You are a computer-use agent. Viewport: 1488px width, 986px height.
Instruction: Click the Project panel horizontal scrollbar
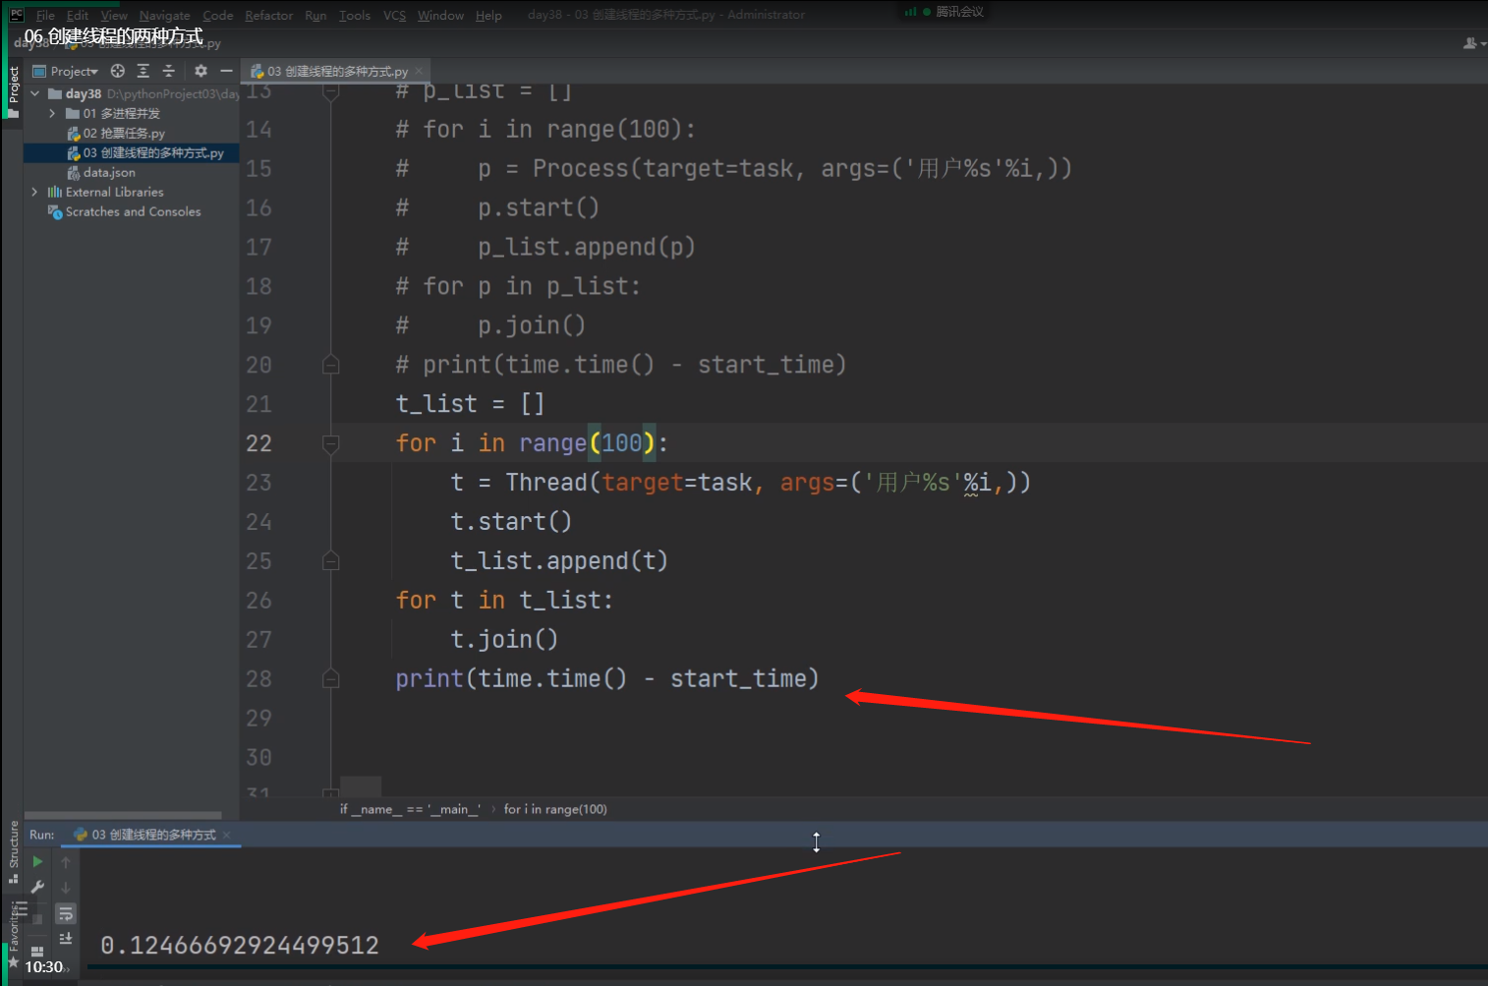click(x=123, y=815)
